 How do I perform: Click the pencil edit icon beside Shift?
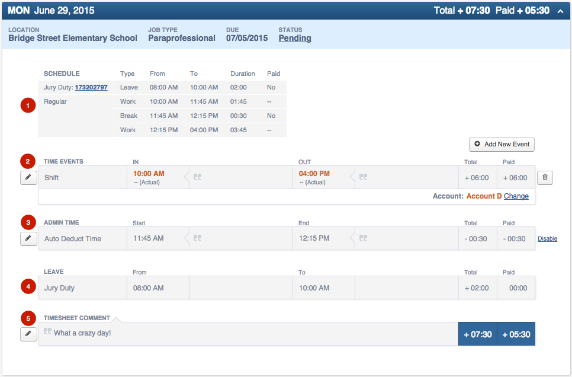(x=28, y=177)
